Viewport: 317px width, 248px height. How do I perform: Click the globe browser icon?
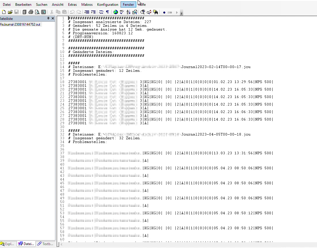(116, 12)
